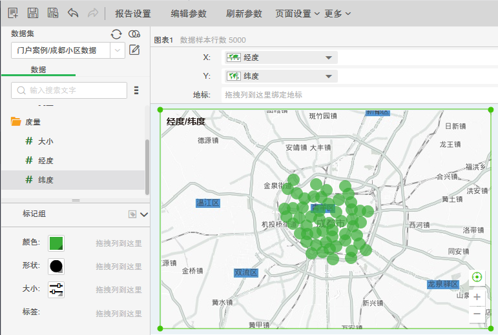The image size is (498, 335).
Task: Click the dataset join circles icon
Action: click(134, 34)
